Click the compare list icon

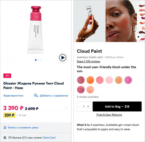36,95
